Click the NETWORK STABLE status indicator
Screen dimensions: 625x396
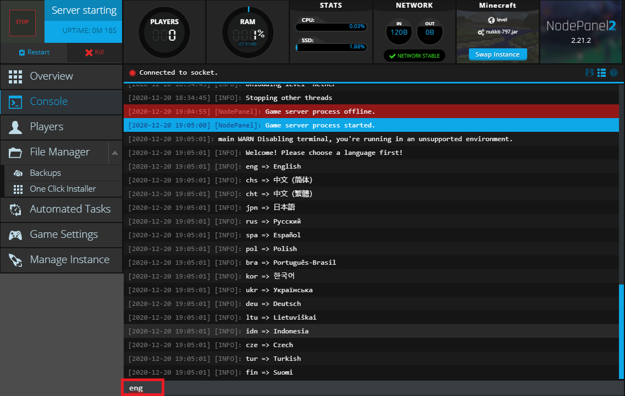click(x=414, y=55)
